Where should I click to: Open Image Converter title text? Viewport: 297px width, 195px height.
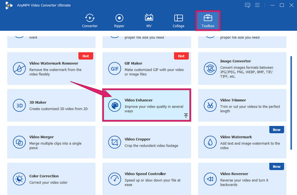[x=236, y=61]
